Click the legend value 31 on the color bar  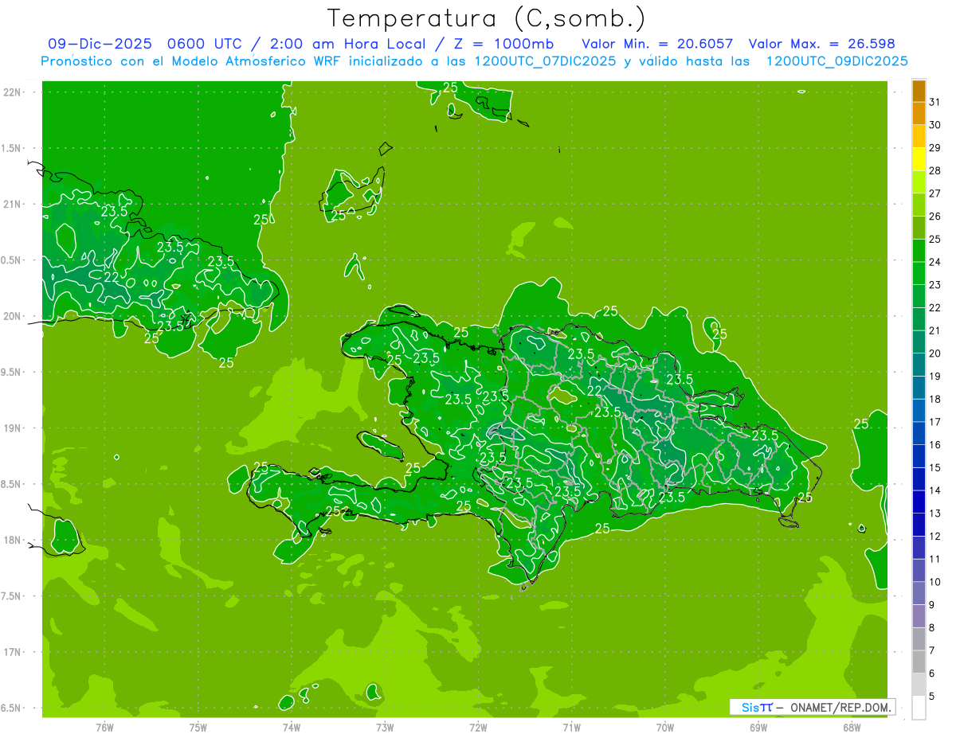(x=934, y=102)
